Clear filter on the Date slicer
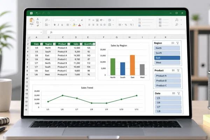This screenshot has height=140, width=210. pyautogui.click(x=178, y=93)
